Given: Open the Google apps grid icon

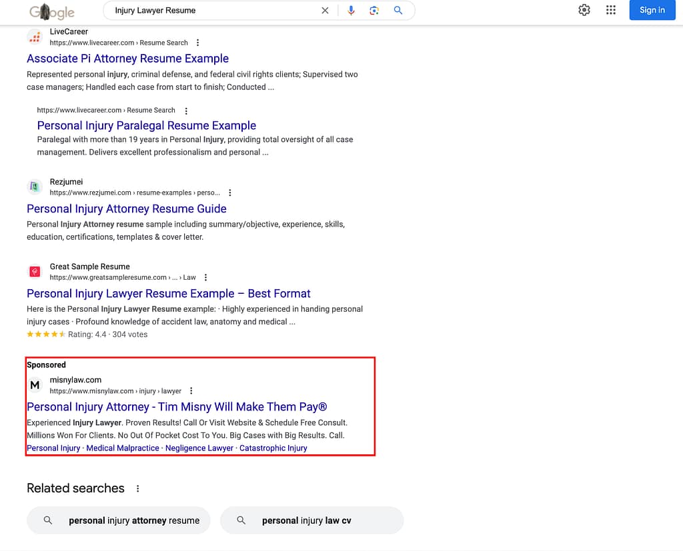Looking at the screenshot, I should tap(611, 10).
